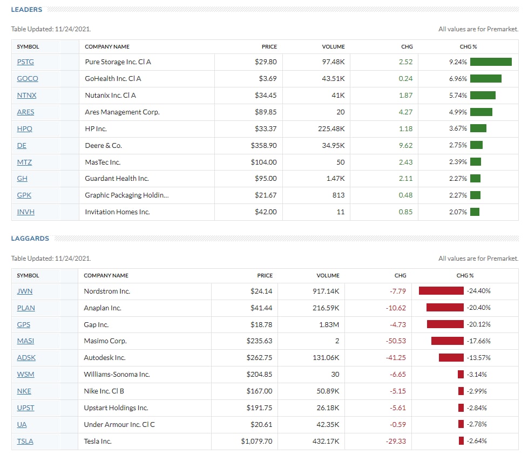Click Masimo change value -50.53
Image resolution: width=528 pixels, height=455 pixels.
pyautogui.click(x=396, y=341)
